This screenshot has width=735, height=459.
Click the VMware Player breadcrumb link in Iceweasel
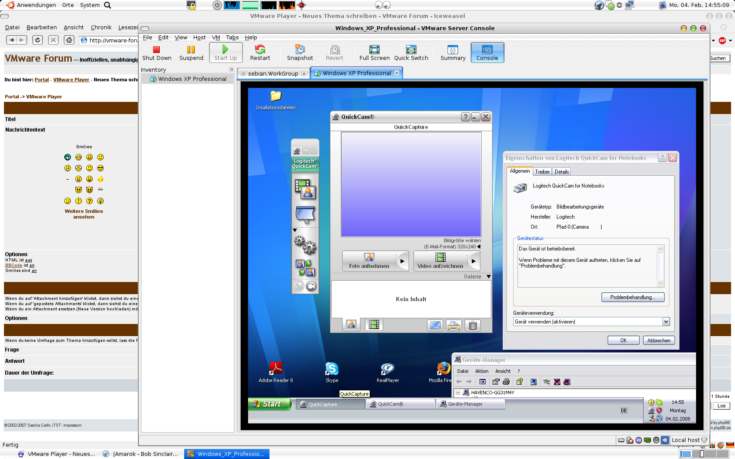[71, 80]
